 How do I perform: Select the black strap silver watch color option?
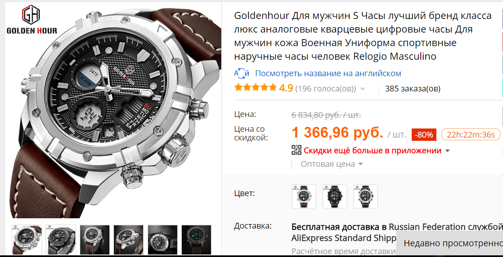pos(366,196)
